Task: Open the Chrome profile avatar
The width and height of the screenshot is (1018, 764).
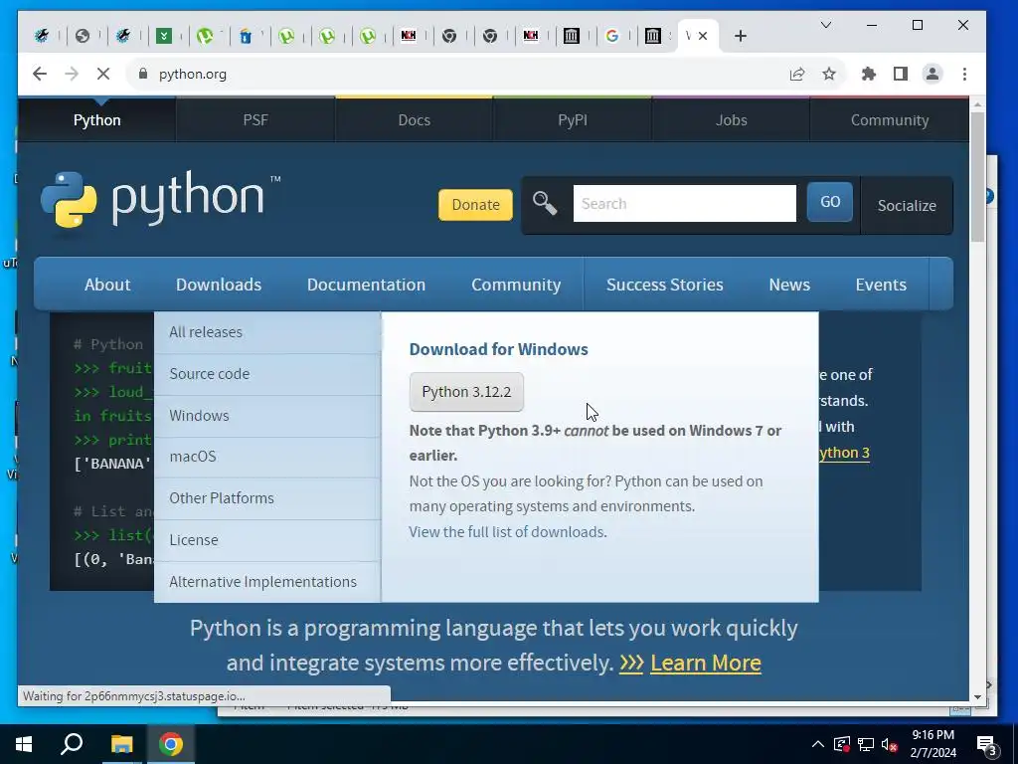Action: [x=933, y=74]
